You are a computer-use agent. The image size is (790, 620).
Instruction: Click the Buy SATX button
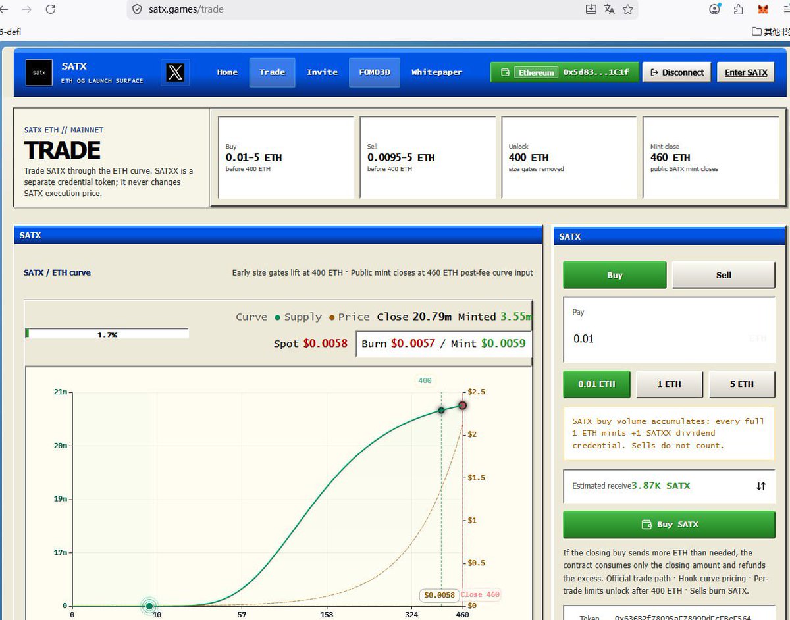669,525
